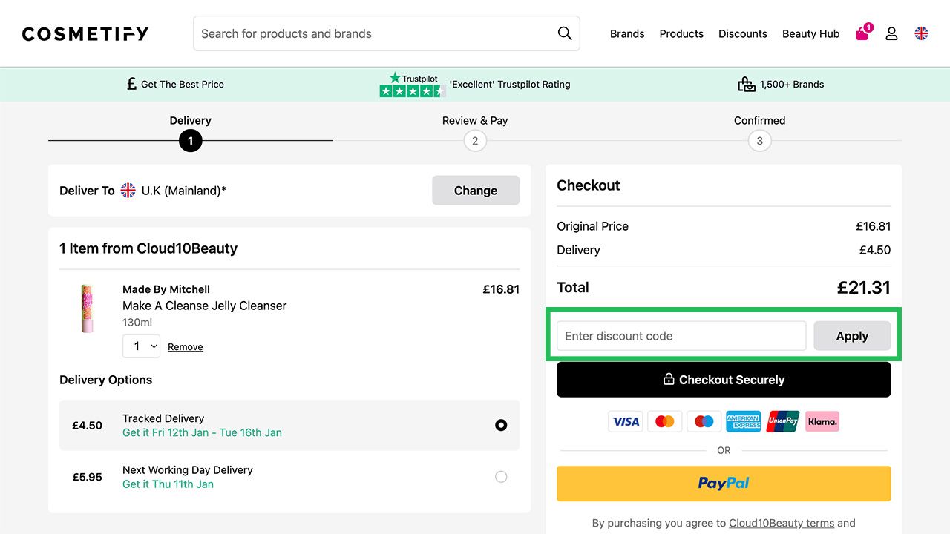Click the Checkout Securely button
Viewport: 950px width, 534px height.
[724, 380]
